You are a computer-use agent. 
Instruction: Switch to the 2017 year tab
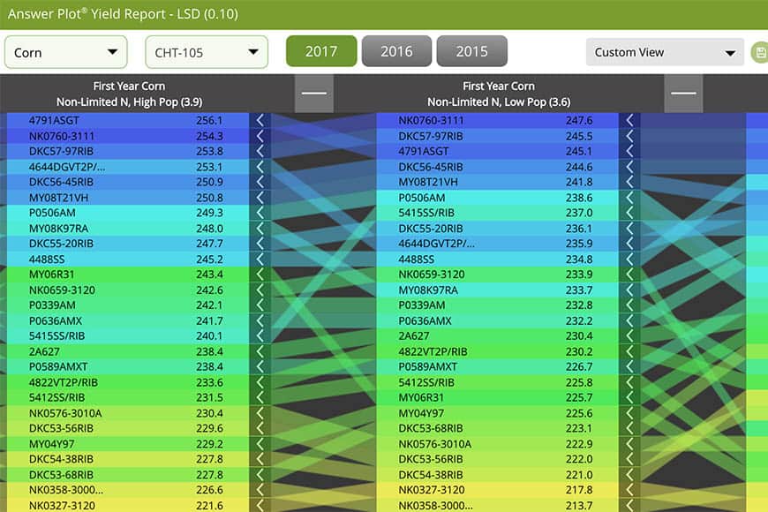(x=321, y=51)
